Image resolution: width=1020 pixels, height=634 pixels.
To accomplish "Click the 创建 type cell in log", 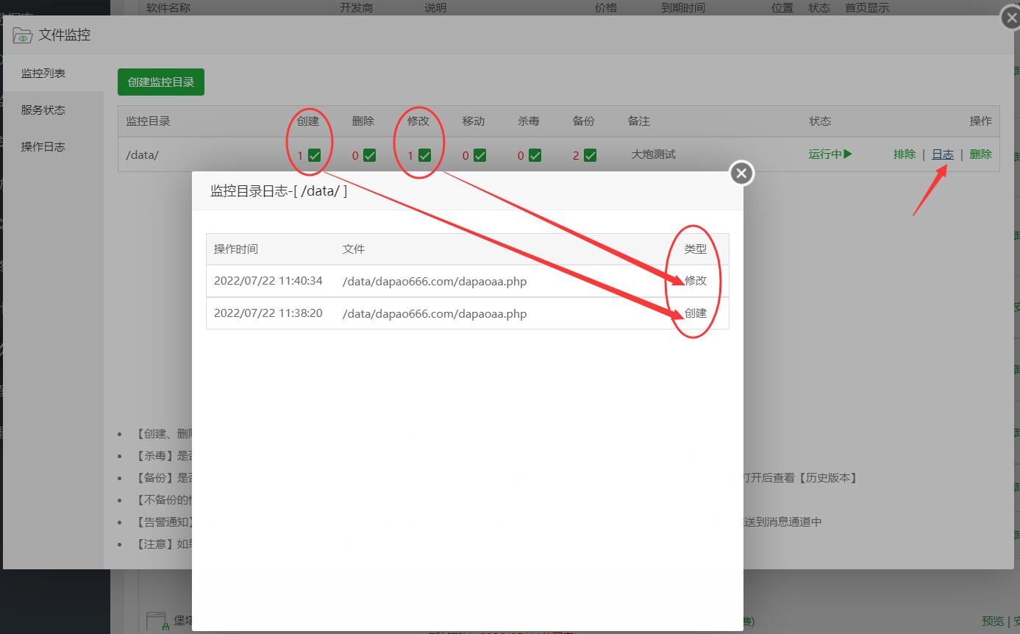I will [696, 313].
